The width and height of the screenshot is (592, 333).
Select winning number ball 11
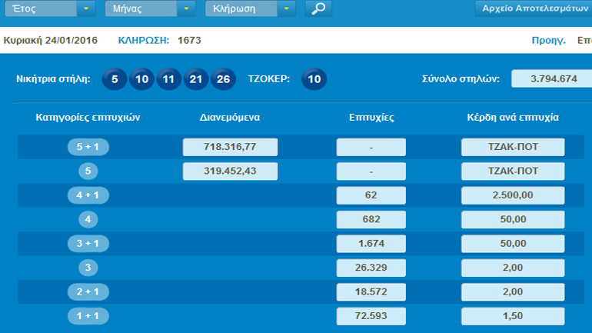tap(168, 79)
